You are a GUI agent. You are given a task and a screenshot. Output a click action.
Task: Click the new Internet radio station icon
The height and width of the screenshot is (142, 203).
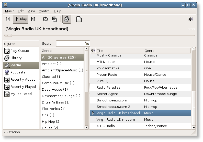(79, 19)
